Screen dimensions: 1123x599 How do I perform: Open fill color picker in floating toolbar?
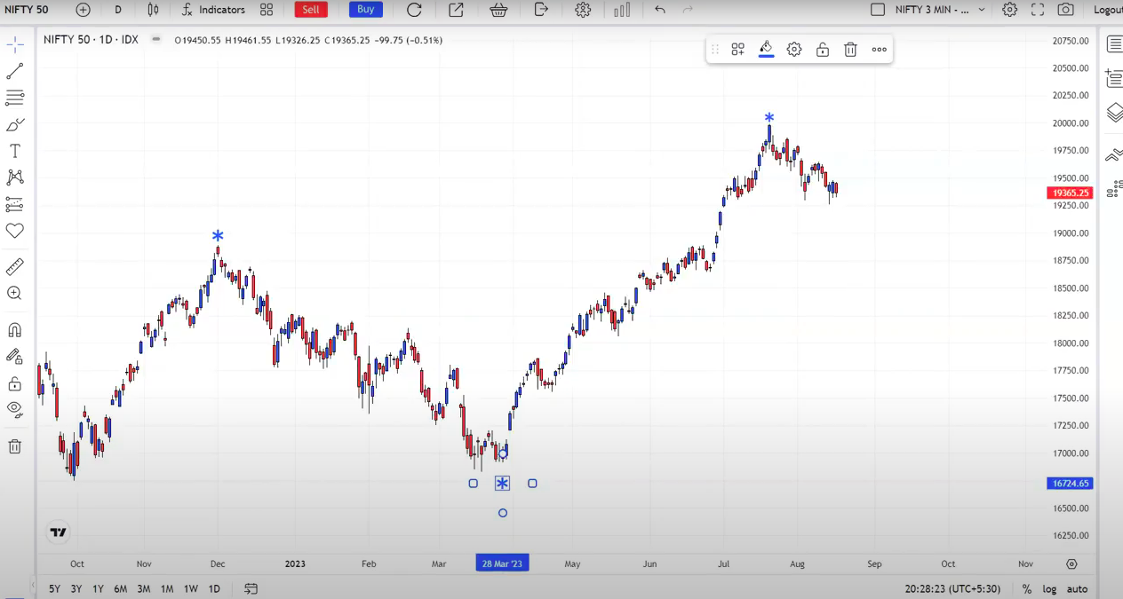pyautogui.click(x=766, y=50)
